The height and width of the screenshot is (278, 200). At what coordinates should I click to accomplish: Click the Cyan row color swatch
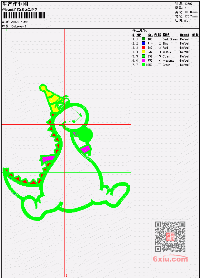pyautogui.click(x=144, y=56)
